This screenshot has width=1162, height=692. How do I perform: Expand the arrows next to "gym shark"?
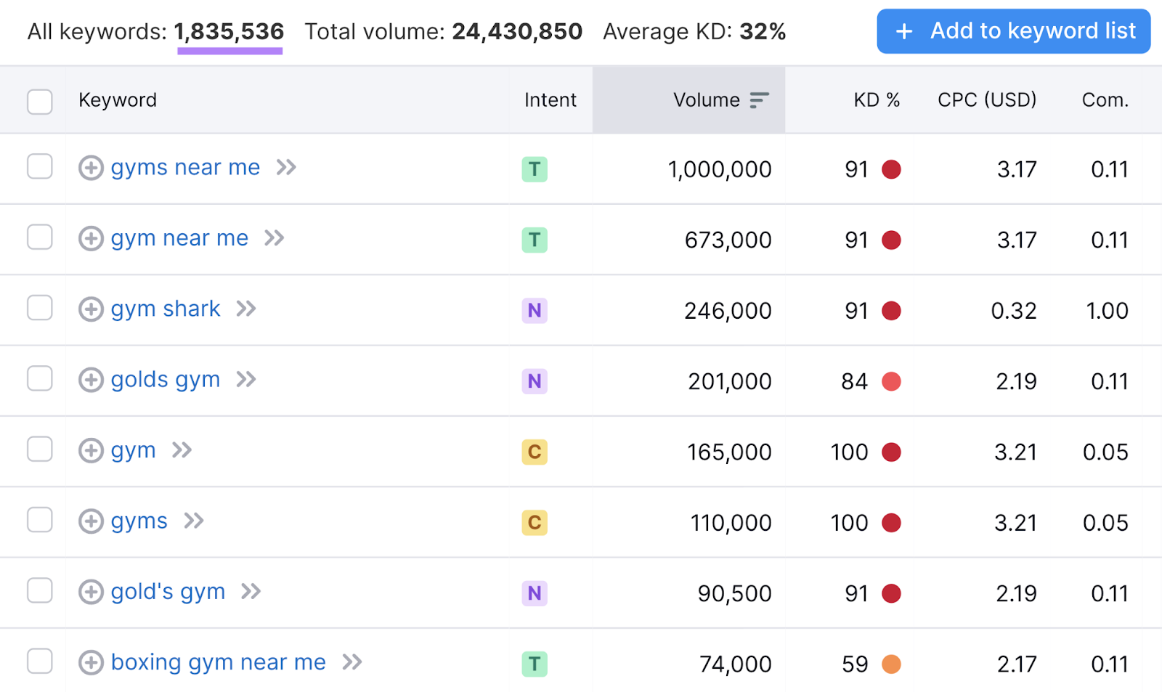pyautogui.click(x=246, y=309)
